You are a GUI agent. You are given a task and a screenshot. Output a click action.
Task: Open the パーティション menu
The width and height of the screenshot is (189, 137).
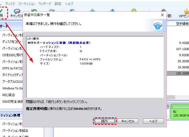pos(27,4)
